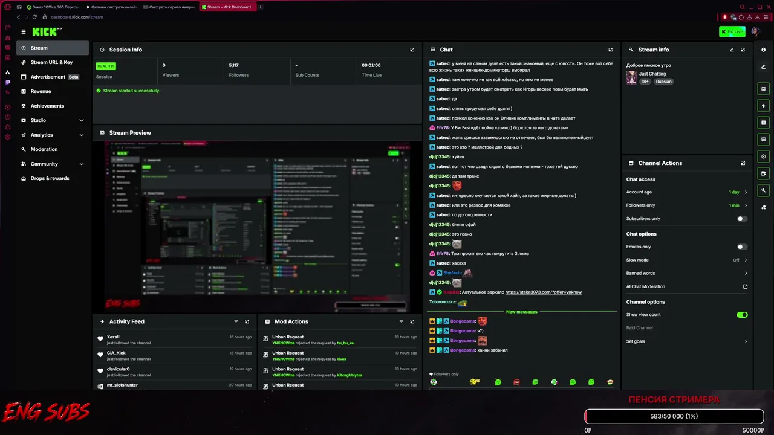The height and width of the screenshot is (435, 774).
Task: Expand the Session Info panel
Action: [x=412, y=50]
